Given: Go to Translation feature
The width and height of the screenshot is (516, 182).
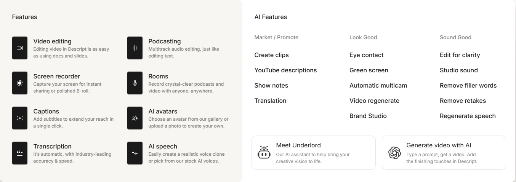Looking at the screenshot, I should (x=270, y=101).
